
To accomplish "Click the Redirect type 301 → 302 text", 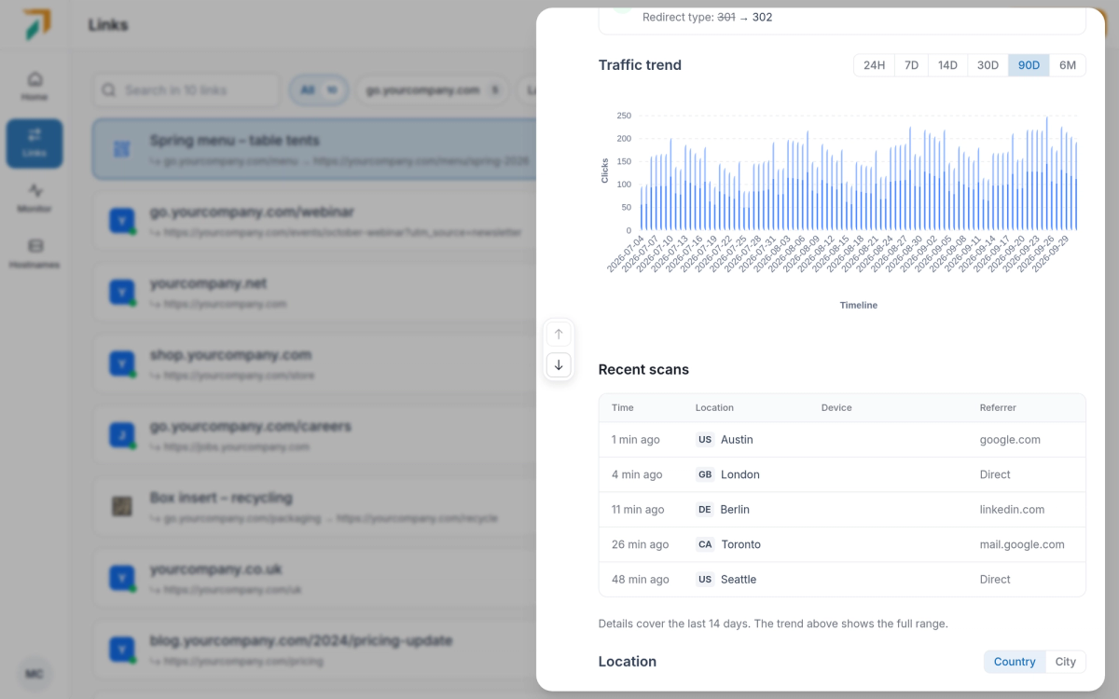I will (708, 17).
